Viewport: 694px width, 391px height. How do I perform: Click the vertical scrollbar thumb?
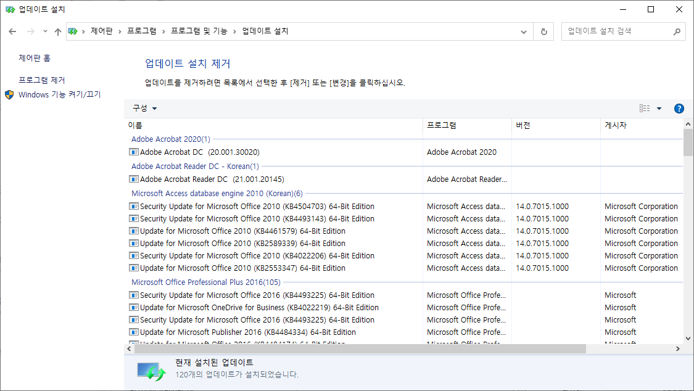coord(688,142)
